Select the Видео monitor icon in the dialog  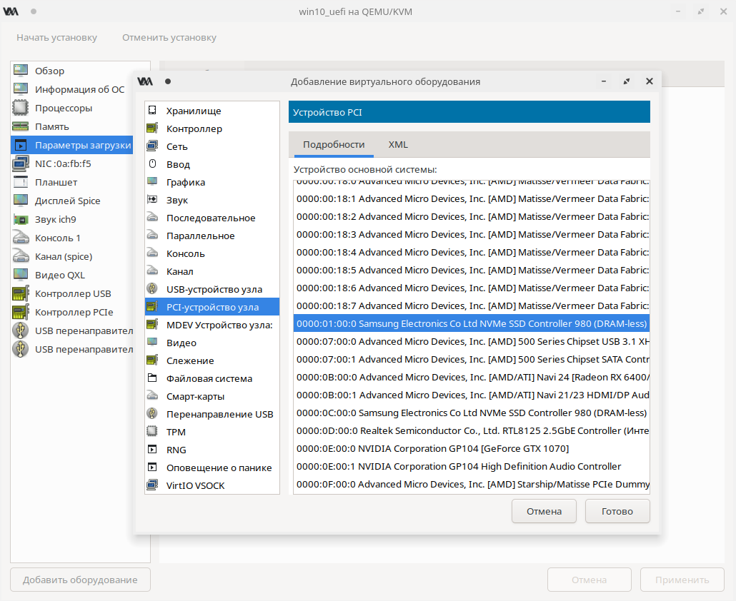click(152, 342)
